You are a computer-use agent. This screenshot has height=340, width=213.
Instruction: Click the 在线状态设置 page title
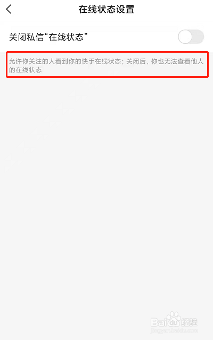pos(106,10)
